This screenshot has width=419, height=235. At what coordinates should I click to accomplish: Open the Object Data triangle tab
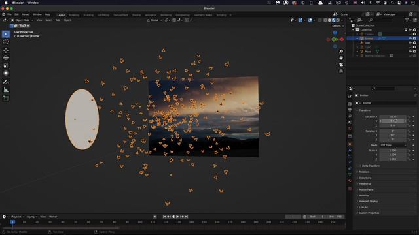pyautogui.click(x=350, y=174)
